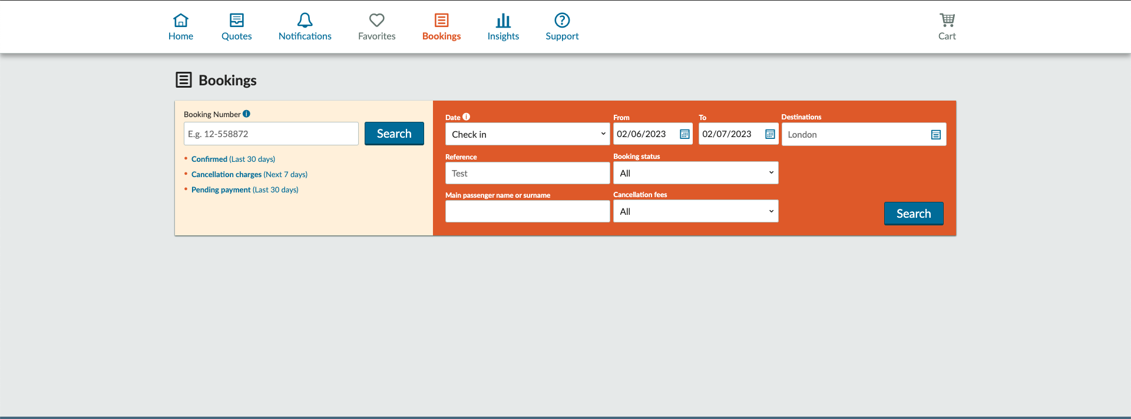This screenshot has height=419, width=1131.
Task: Expand the Cancellation fees dropdown
Action: pos(696,211)
